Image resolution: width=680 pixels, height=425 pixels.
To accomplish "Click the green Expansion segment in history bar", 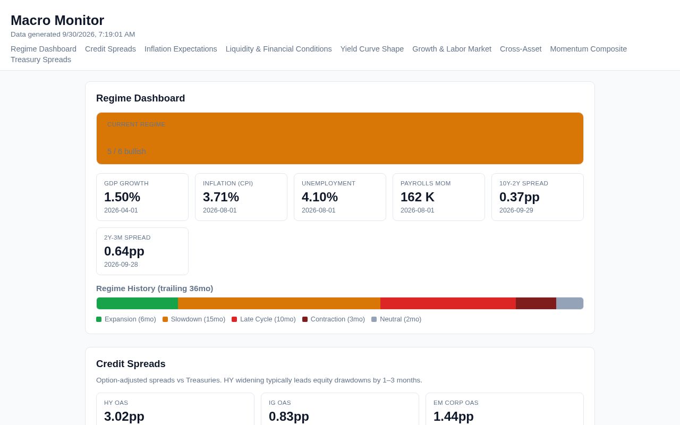I will 137,303.
